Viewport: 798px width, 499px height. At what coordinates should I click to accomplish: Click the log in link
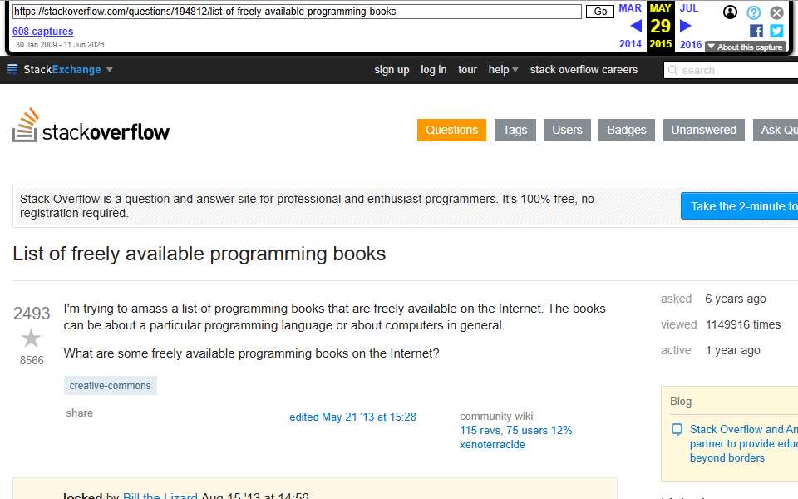coord(434,70)
